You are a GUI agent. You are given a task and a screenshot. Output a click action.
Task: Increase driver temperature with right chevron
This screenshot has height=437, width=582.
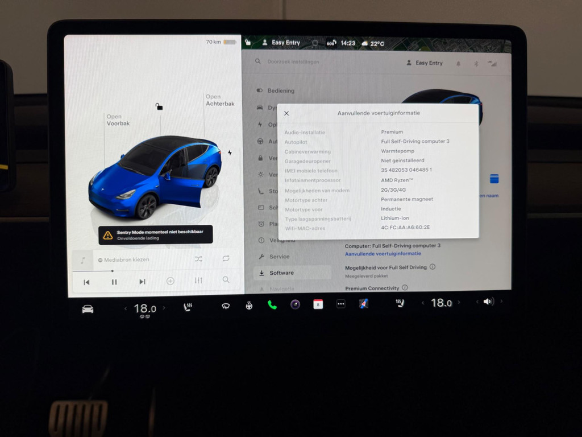[164, 308]
